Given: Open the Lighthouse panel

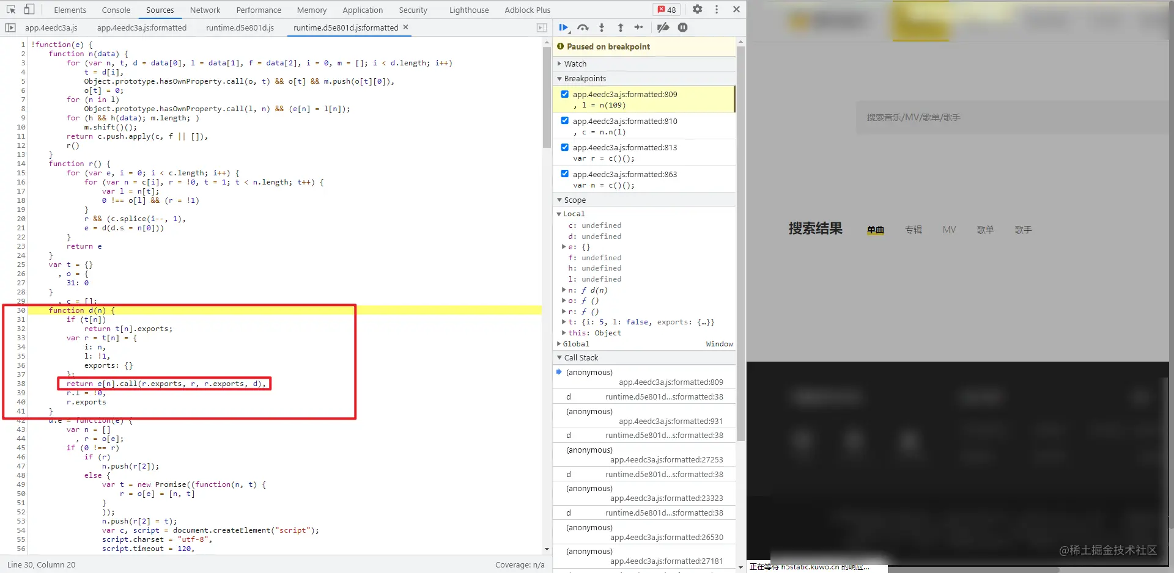Looking at the screenshot, I should pos(469,10).
